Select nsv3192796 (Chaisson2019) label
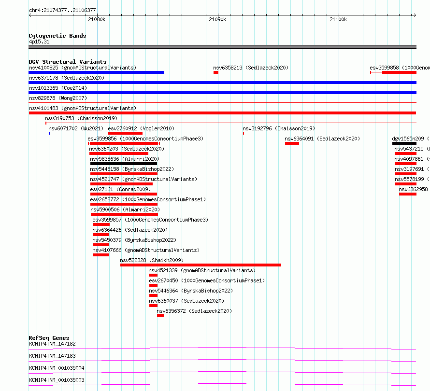Viewport: 430px width, 391px height. (279, 128)
